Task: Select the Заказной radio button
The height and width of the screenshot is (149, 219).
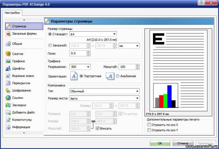Action: coord(50,46)
